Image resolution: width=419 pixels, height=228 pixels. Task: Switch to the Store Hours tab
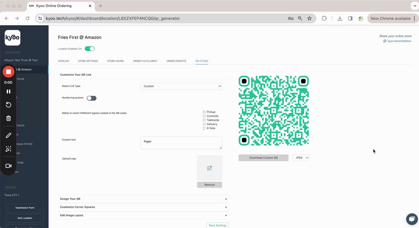[x=115, y=61]
